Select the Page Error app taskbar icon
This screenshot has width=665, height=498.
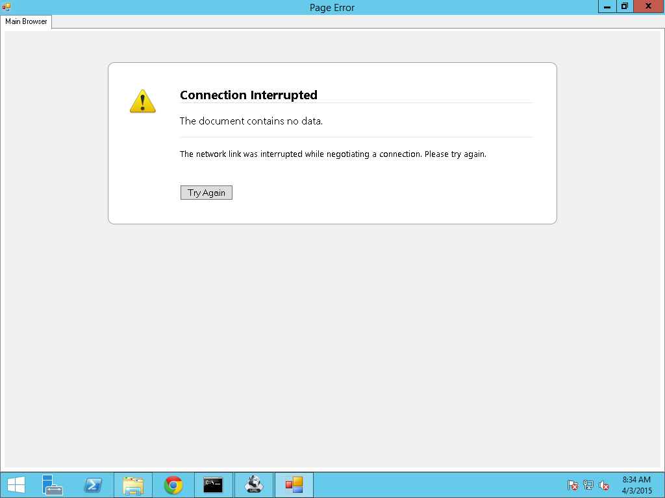294,485
